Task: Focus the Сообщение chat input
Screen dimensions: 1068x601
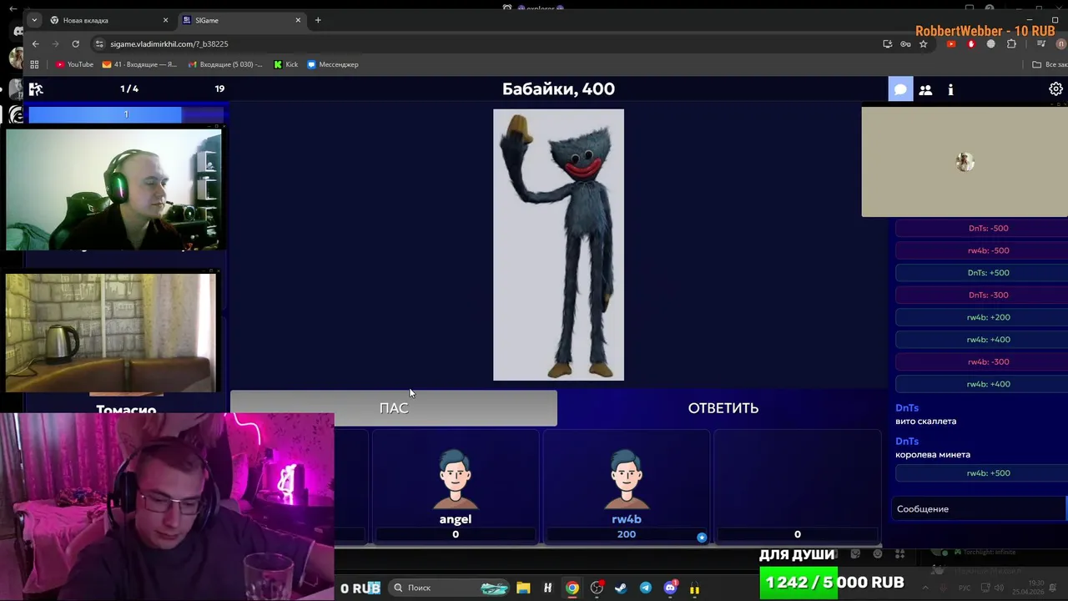Action: pos(980,508)
